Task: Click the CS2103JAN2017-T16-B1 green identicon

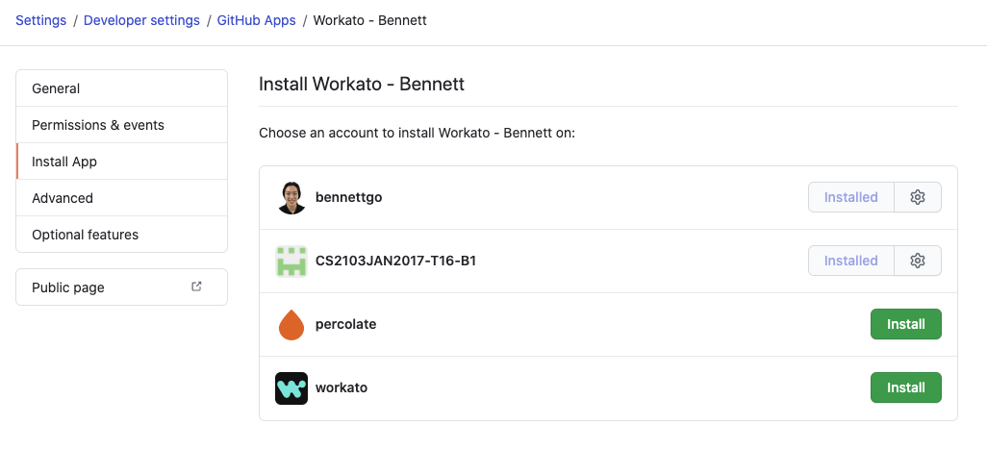Action: [291, 261]
